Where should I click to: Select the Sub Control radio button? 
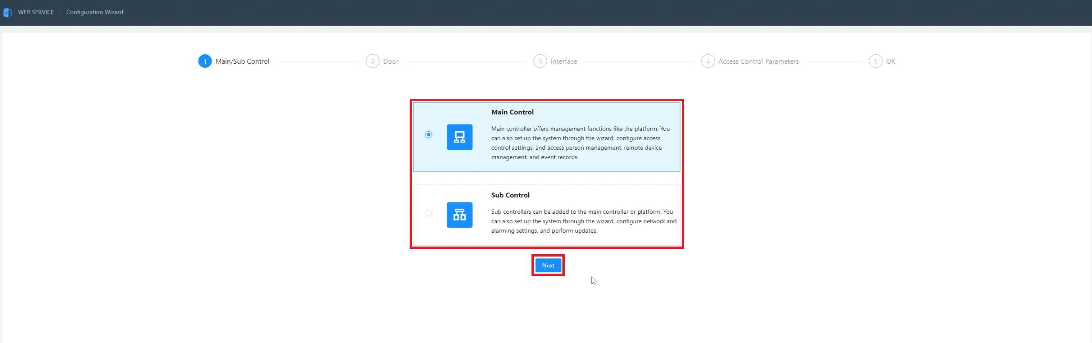(x=429, y=213)
